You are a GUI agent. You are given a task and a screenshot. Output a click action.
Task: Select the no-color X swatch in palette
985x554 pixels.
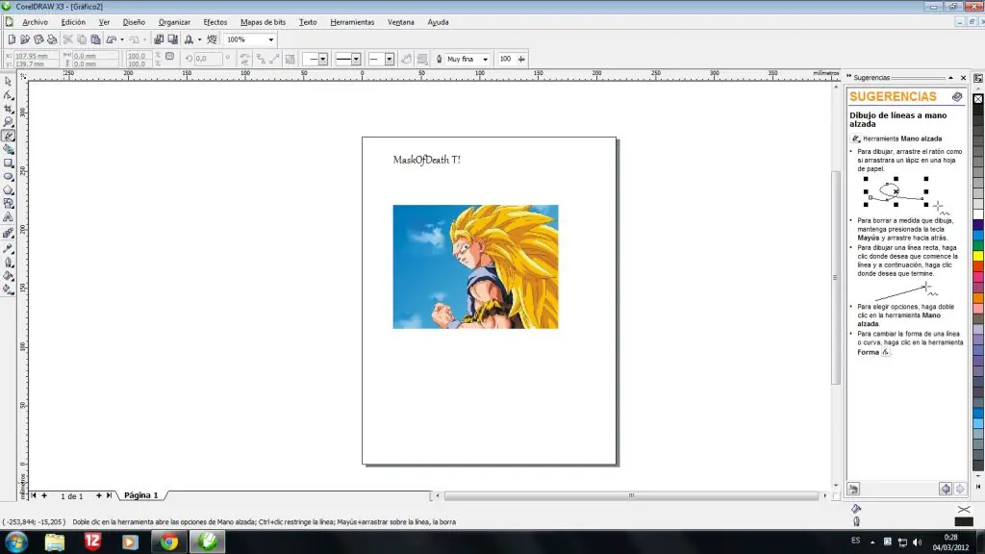point(978,98)
